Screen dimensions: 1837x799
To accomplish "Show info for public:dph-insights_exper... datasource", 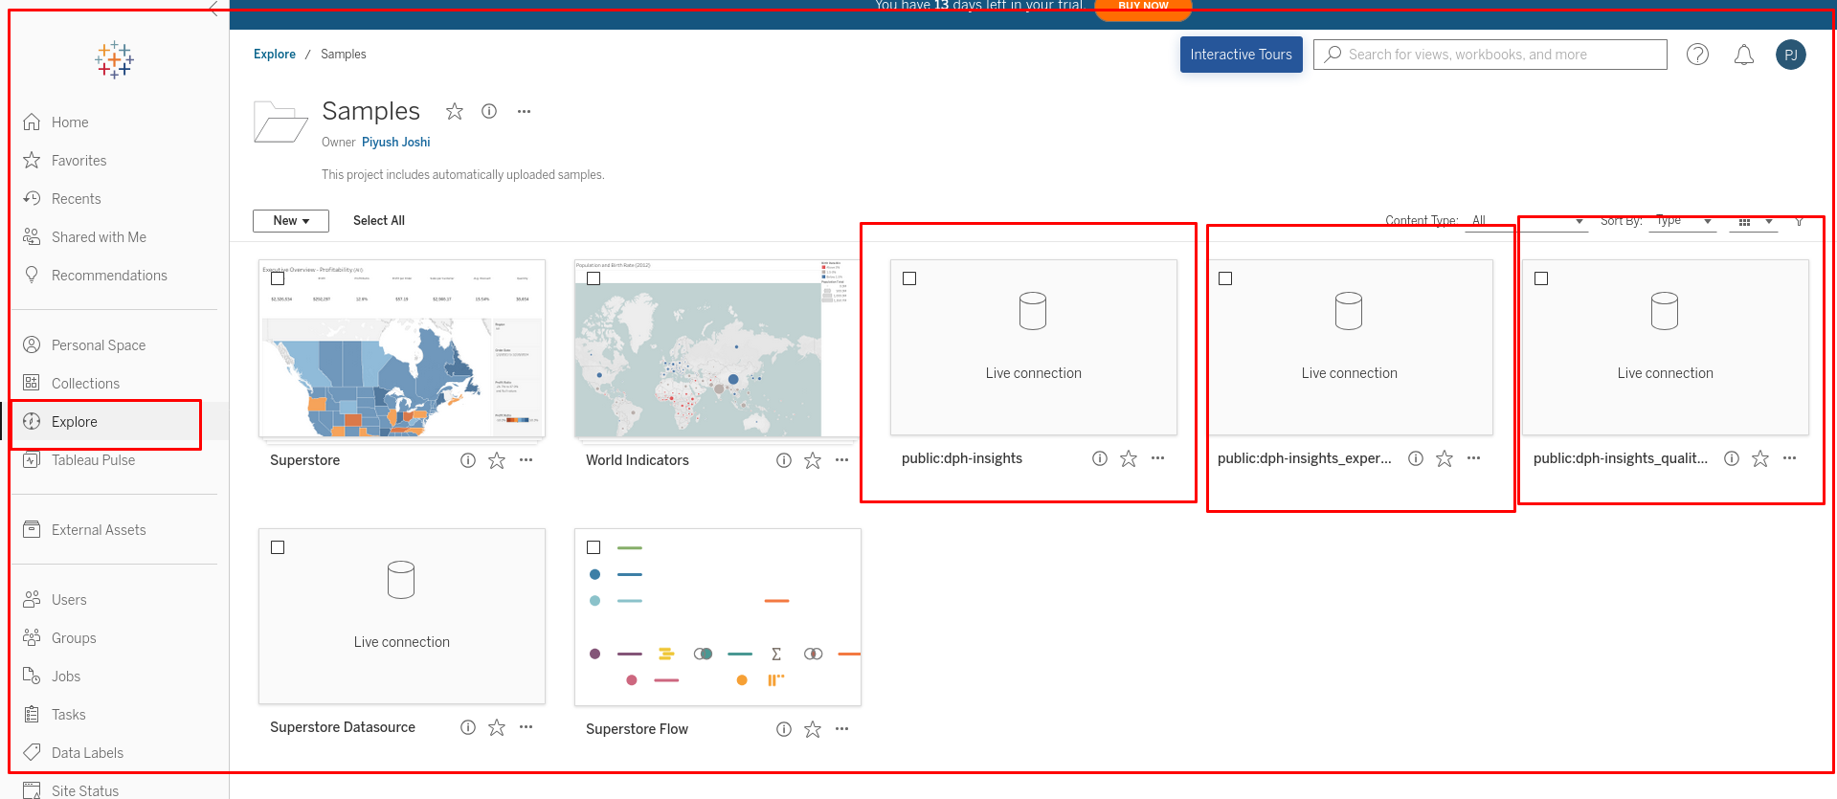I will 1416,458.
